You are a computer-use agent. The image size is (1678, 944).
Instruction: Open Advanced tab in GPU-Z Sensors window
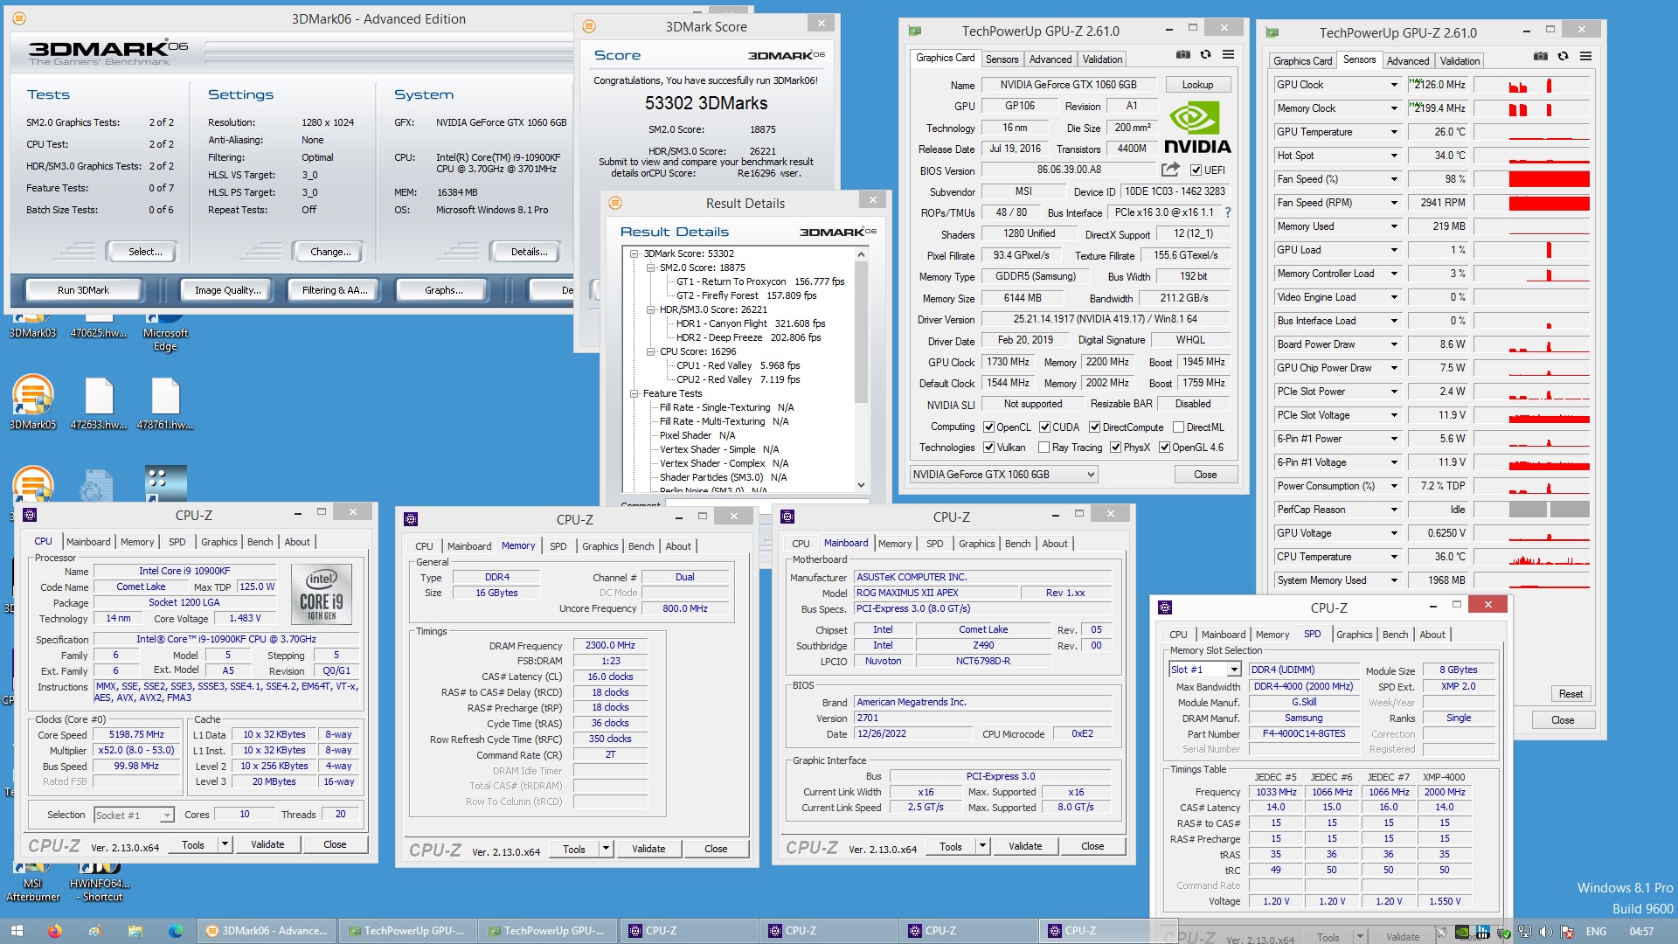[x=1408, y=61]
